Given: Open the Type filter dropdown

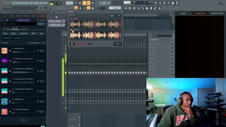Looking at the screenshot, I should (x=5, y=34).
